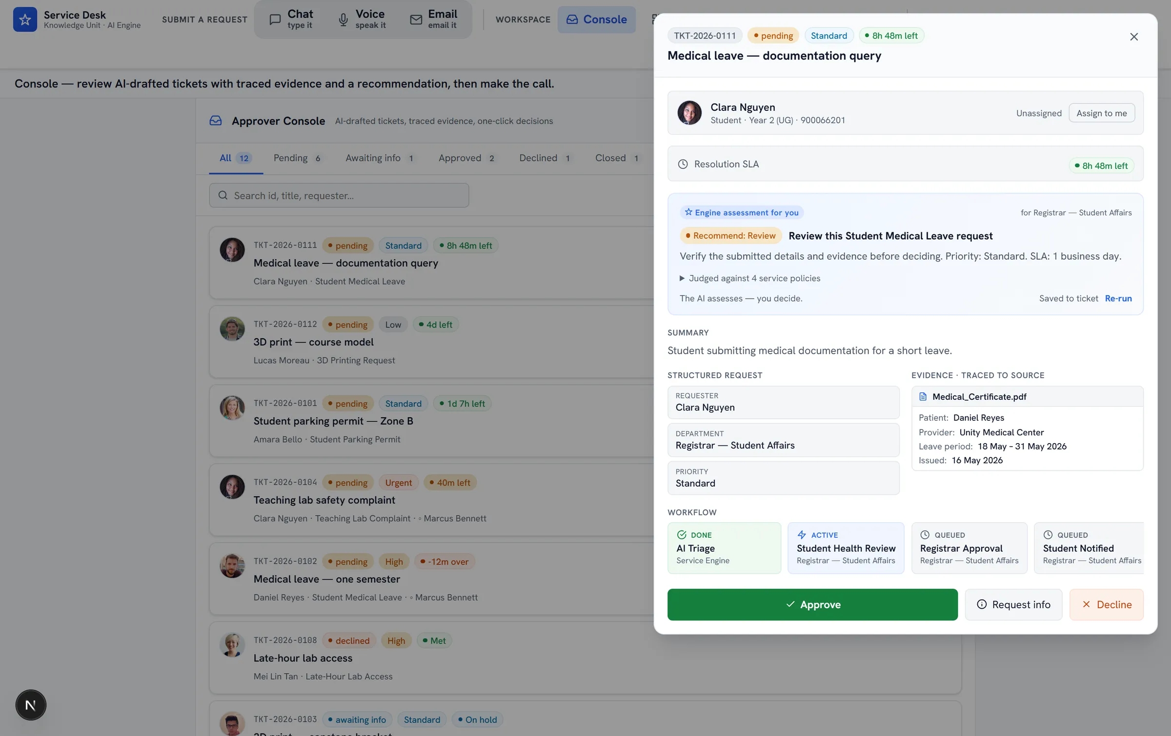Click the 40m left badge on TKT-2026-0104

(x=449, y=482)
